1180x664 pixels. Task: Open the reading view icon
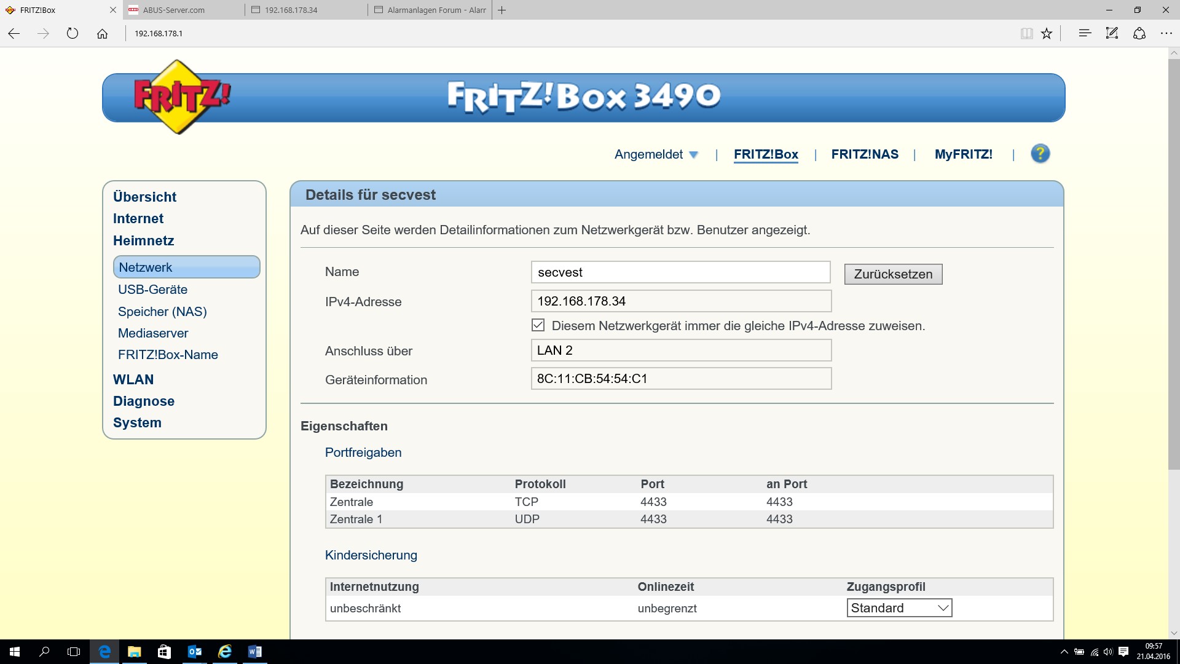coord(1026,34)
